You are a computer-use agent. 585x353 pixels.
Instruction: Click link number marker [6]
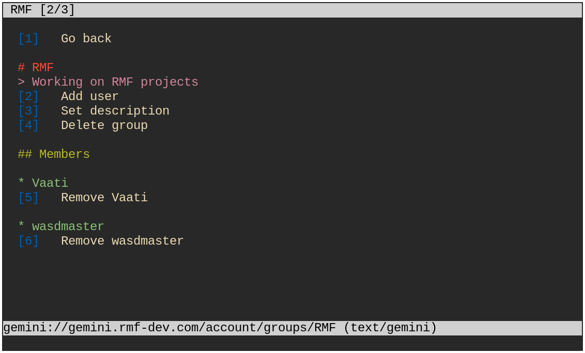tap(28, 241)
